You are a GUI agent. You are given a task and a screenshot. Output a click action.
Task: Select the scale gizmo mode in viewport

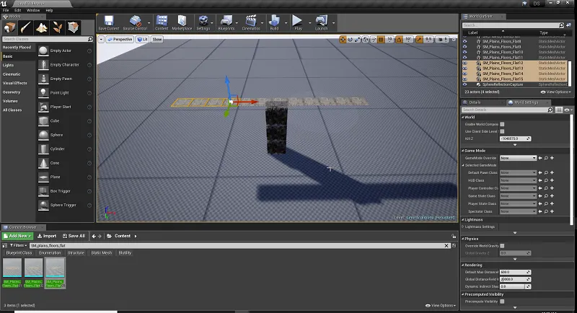click(357, 40)
